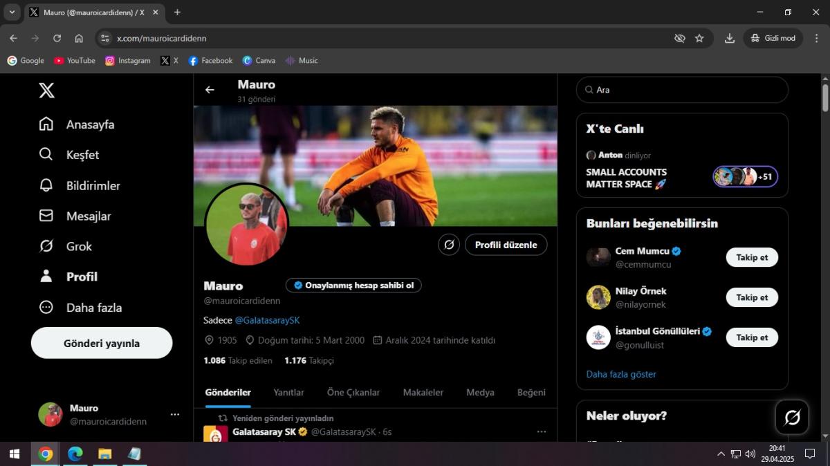Bookmark this page with the star icon
Screen dimensions: 830x466
tap(699, 38)
